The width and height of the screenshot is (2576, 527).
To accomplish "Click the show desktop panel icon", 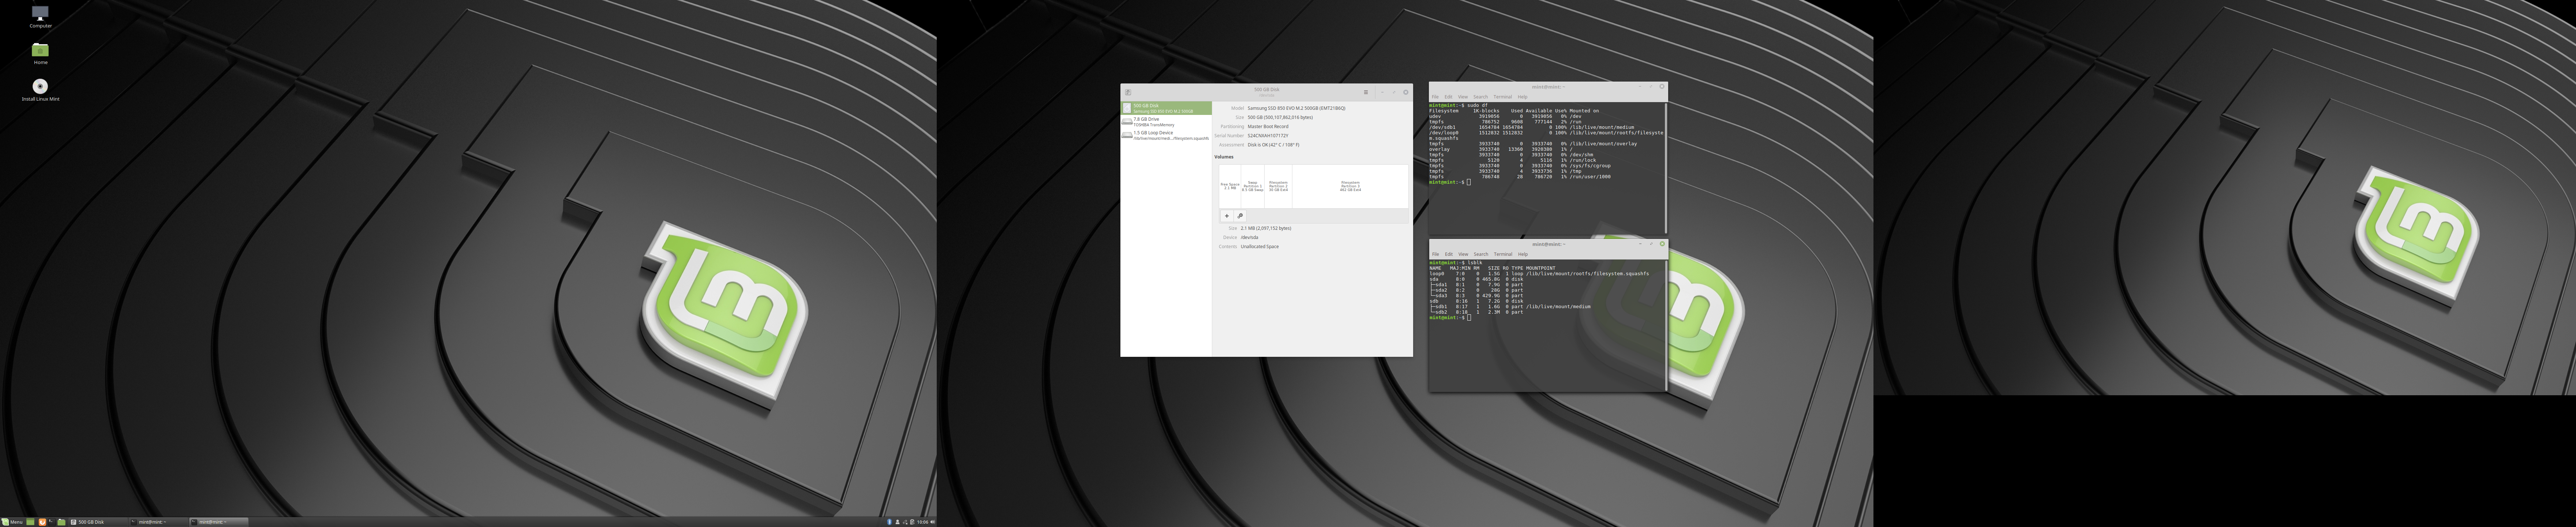I will 30,522.
